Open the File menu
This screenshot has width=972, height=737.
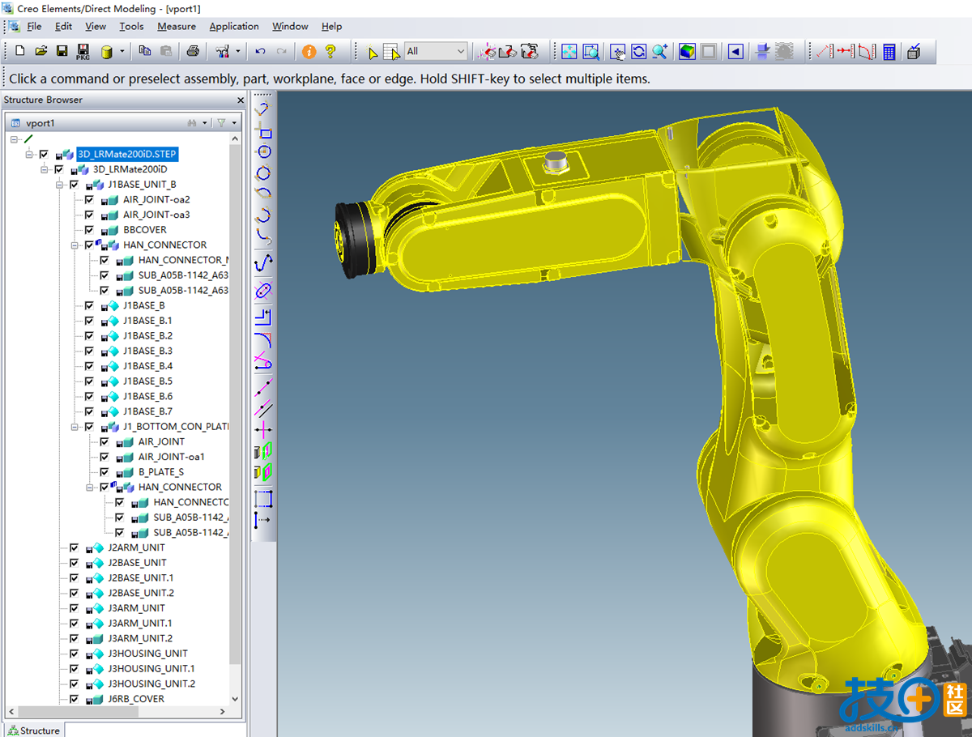click(34, 26)
